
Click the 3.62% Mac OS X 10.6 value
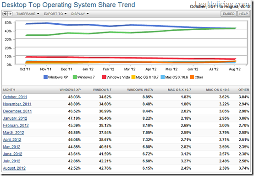(224, 97)
